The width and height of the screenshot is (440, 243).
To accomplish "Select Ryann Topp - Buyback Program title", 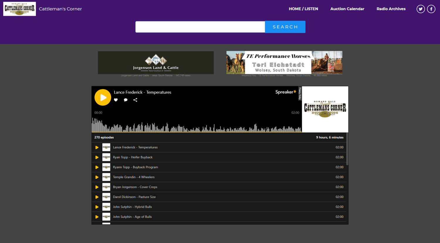I will point(136,167).
